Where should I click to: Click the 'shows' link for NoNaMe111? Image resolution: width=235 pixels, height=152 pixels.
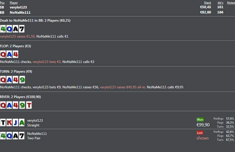coord(202,138)
